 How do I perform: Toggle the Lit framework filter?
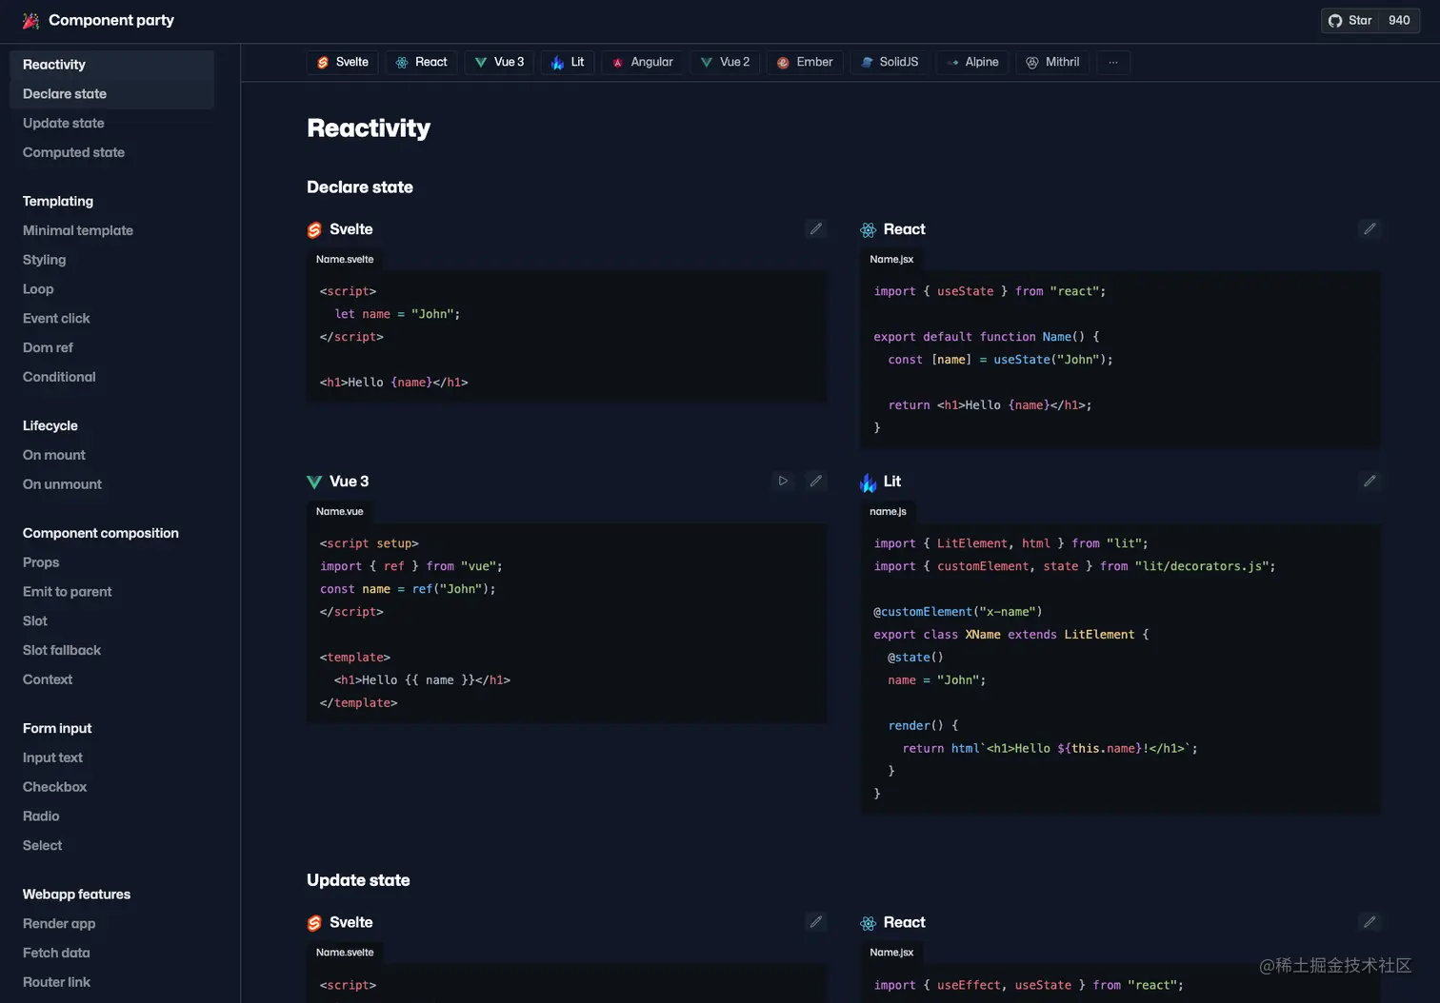(x=569, y=62)
